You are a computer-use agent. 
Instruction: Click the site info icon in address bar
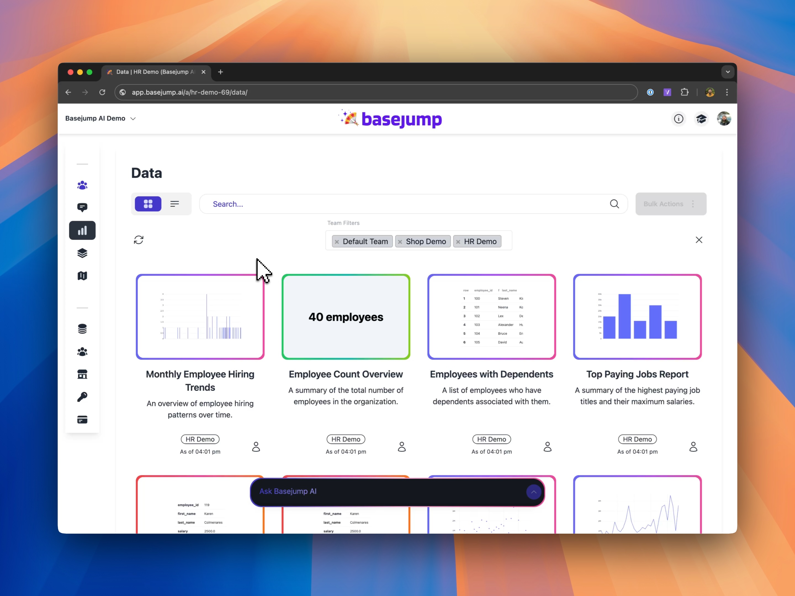click(123, 92)
